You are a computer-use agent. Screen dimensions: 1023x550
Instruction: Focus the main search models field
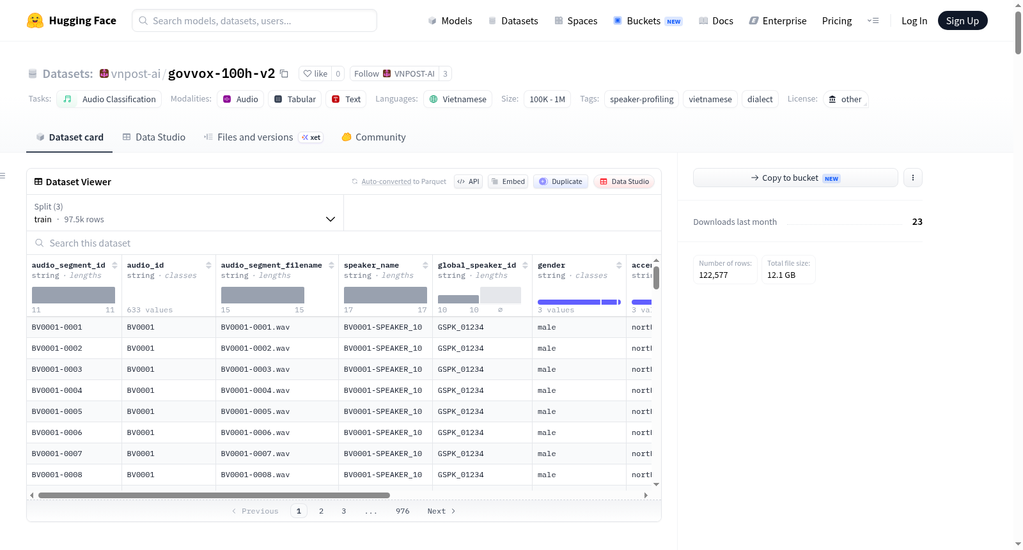254,20
